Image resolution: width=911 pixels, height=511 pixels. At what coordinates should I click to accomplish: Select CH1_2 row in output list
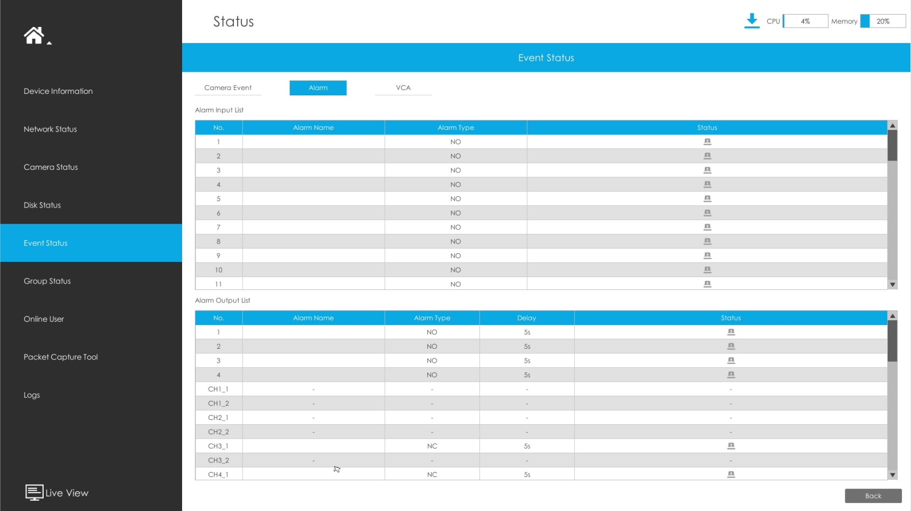click(541, 403)
